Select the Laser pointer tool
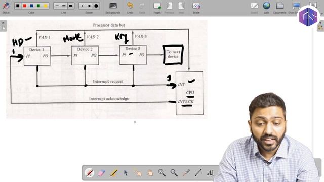Viewport: 324px width, 182px height. tap(186, 173)
